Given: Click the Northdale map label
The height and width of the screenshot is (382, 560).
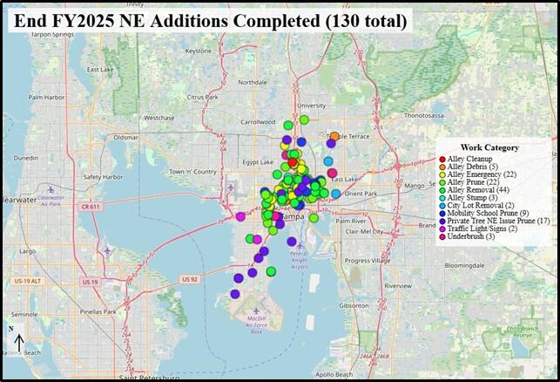Looking at the screenshot, I should click(x=253, y=82).
